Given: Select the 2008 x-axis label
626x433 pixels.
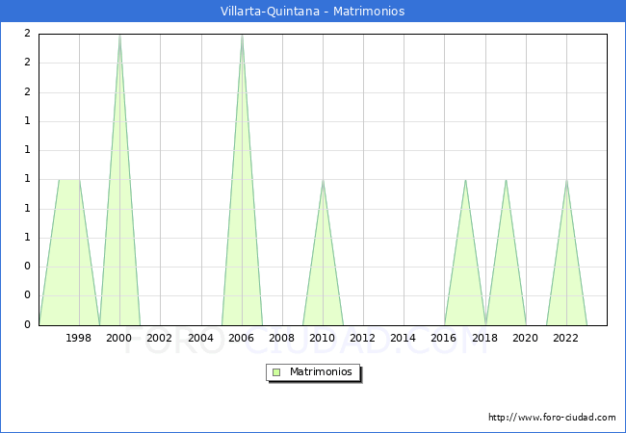Looking at the screenshot, I should click(x=282, y=338).
